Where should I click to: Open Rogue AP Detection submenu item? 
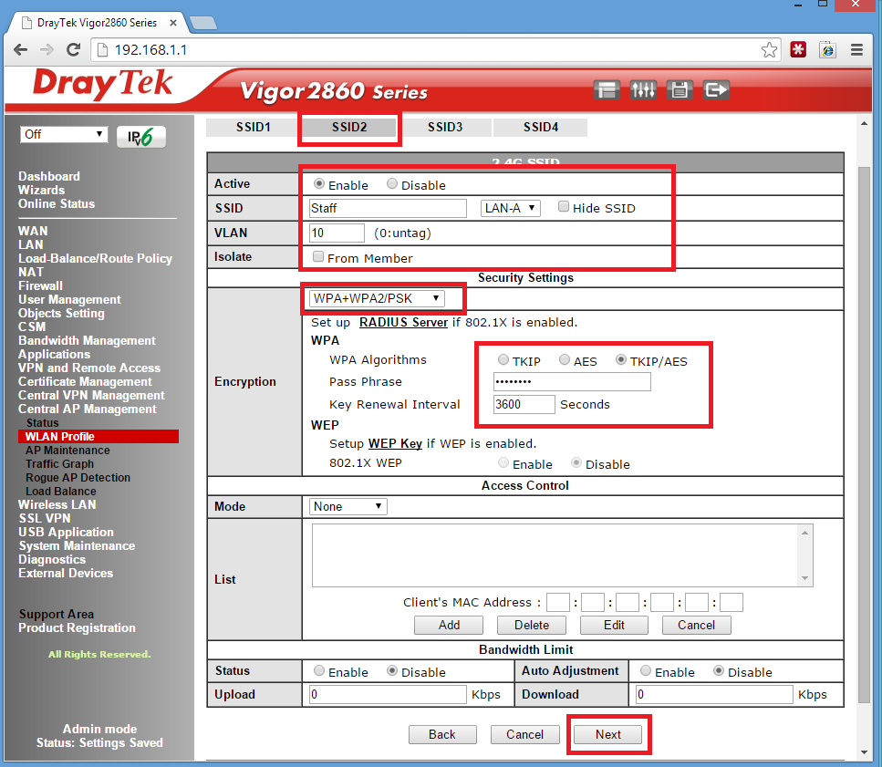(78, 477)
